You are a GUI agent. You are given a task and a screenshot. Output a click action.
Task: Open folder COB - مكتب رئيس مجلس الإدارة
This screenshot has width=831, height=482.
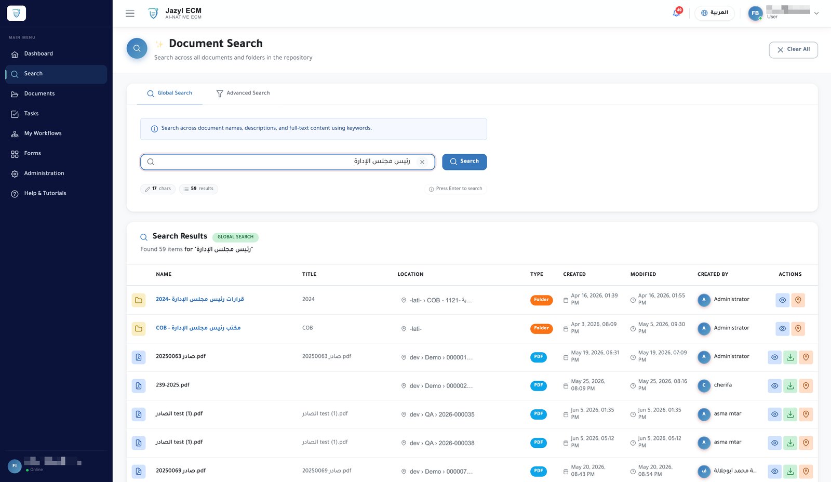click(x=198, y=328)
